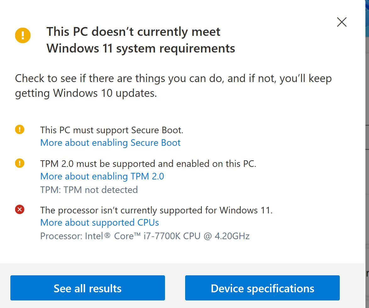Select the TPM not detected status text
Image resolution: width=369 pixels, height=308 pixels.
pyautogui.click(x=89, y=190)
